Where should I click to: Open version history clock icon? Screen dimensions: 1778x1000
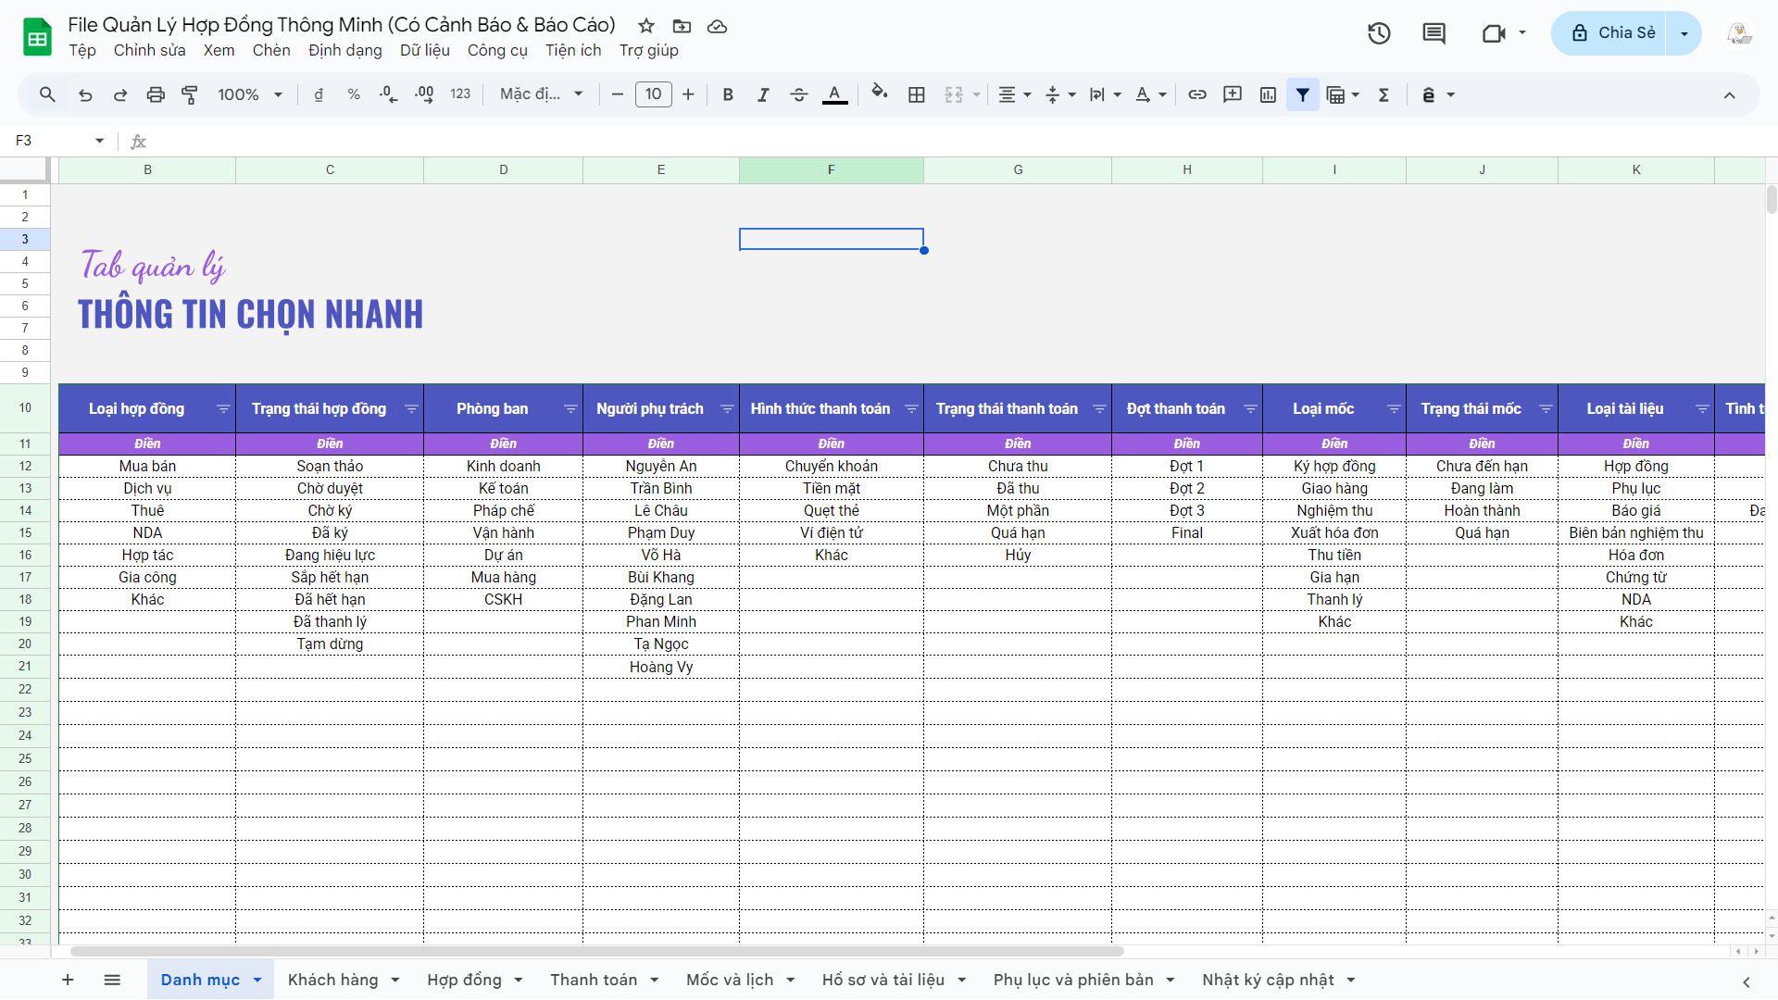pos(1379,33)
